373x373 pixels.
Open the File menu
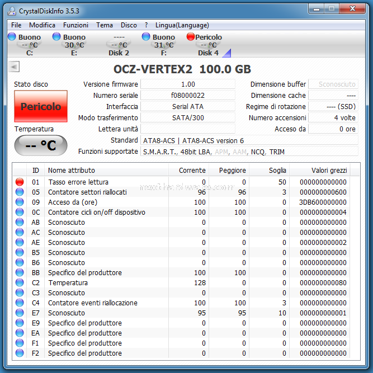click(16, 25)
